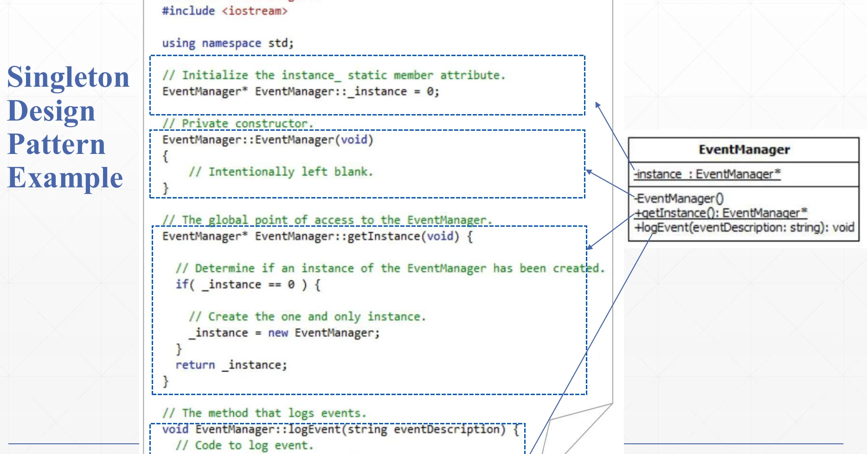The image size is (867, 454).
Task: Select the '#include <iostream>' line
Action: 225,11
